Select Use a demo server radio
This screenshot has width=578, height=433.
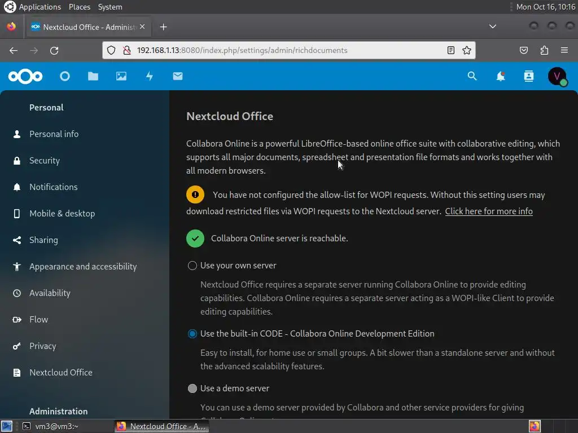(192, 388)
